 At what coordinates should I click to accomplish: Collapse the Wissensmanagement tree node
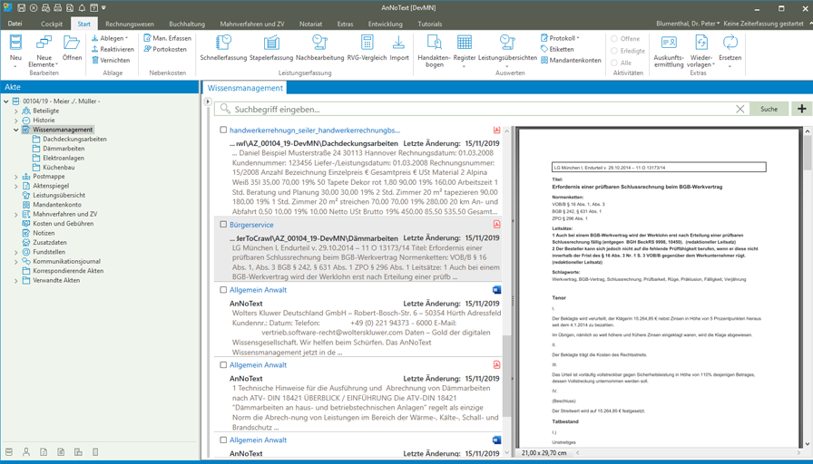point(16,130)
